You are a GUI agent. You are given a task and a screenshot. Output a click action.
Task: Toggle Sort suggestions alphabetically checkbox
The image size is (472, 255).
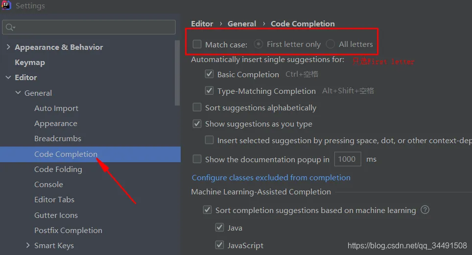197,107
